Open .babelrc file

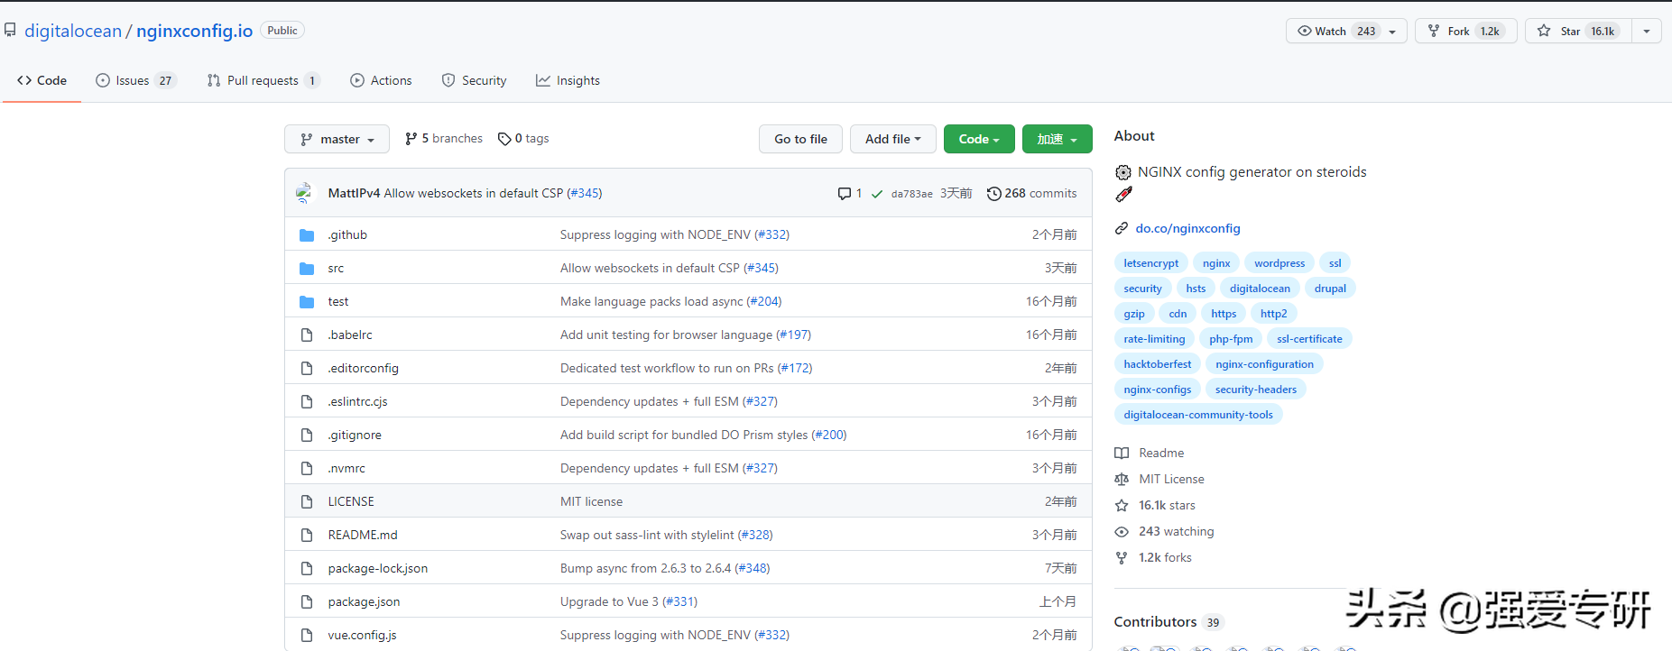click(x=350, y=335)
